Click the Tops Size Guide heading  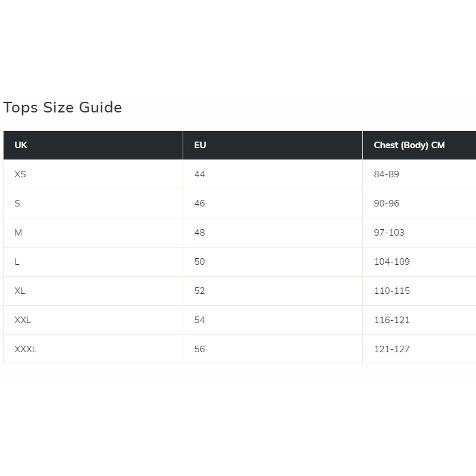[x=62, y=108]
